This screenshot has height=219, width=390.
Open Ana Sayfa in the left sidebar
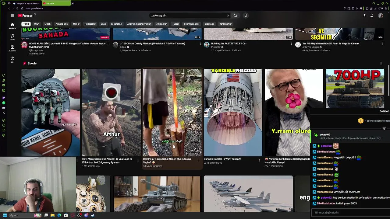point(12,26)
